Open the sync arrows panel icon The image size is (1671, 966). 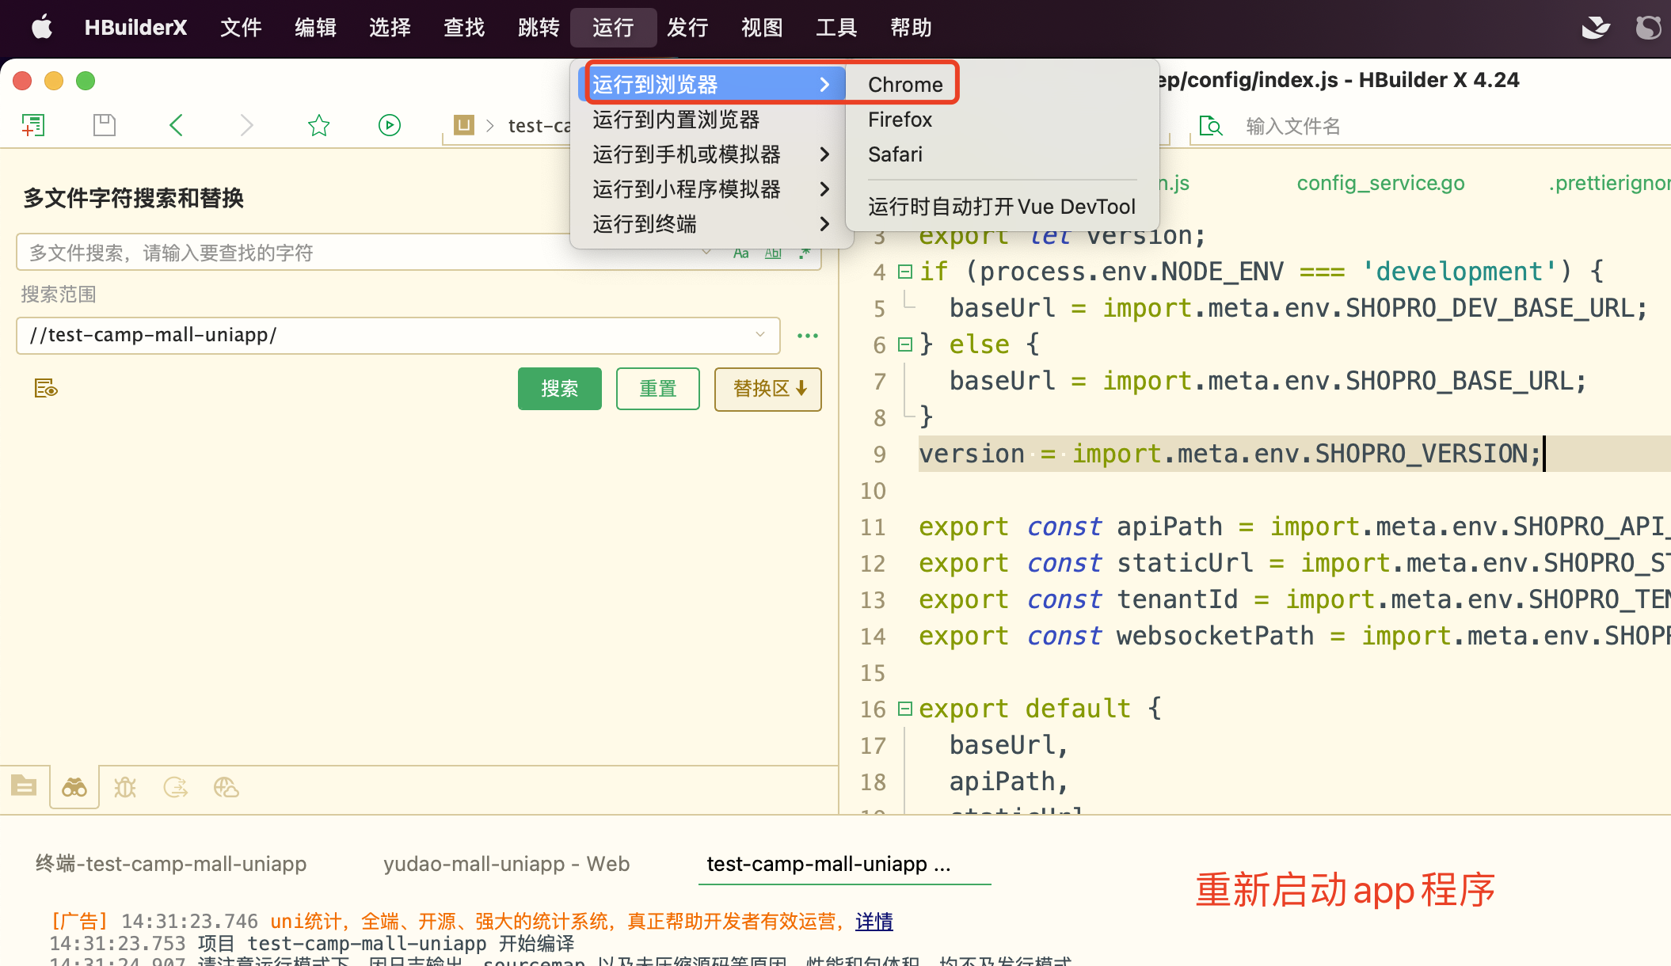pyautogui.click(x=175, y=787)
